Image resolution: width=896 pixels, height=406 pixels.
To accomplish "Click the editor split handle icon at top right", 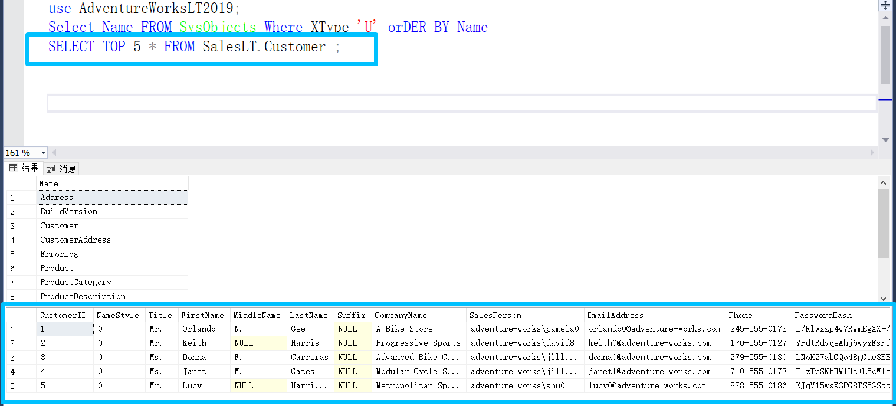I will [885, 5].
